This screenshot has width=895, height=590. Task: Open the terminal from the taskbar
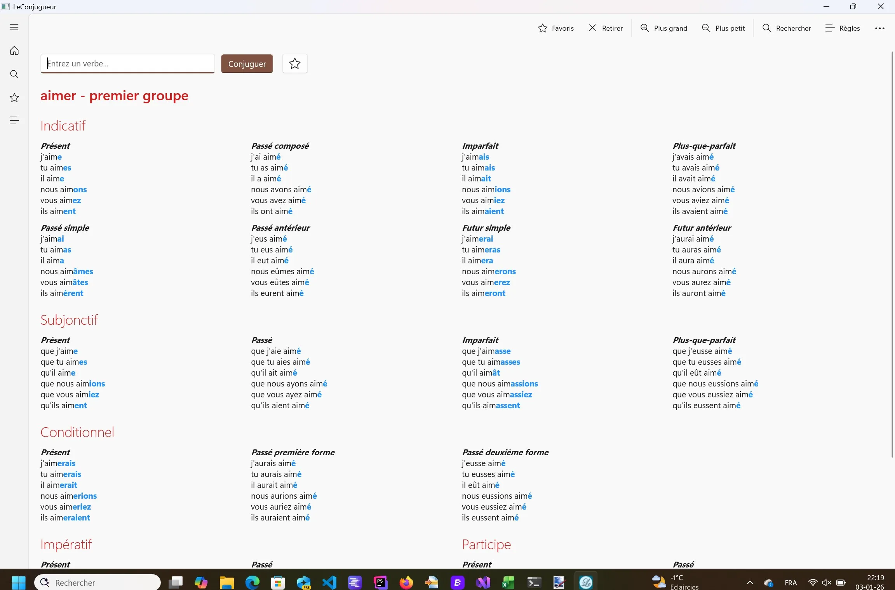pos(534,582)
